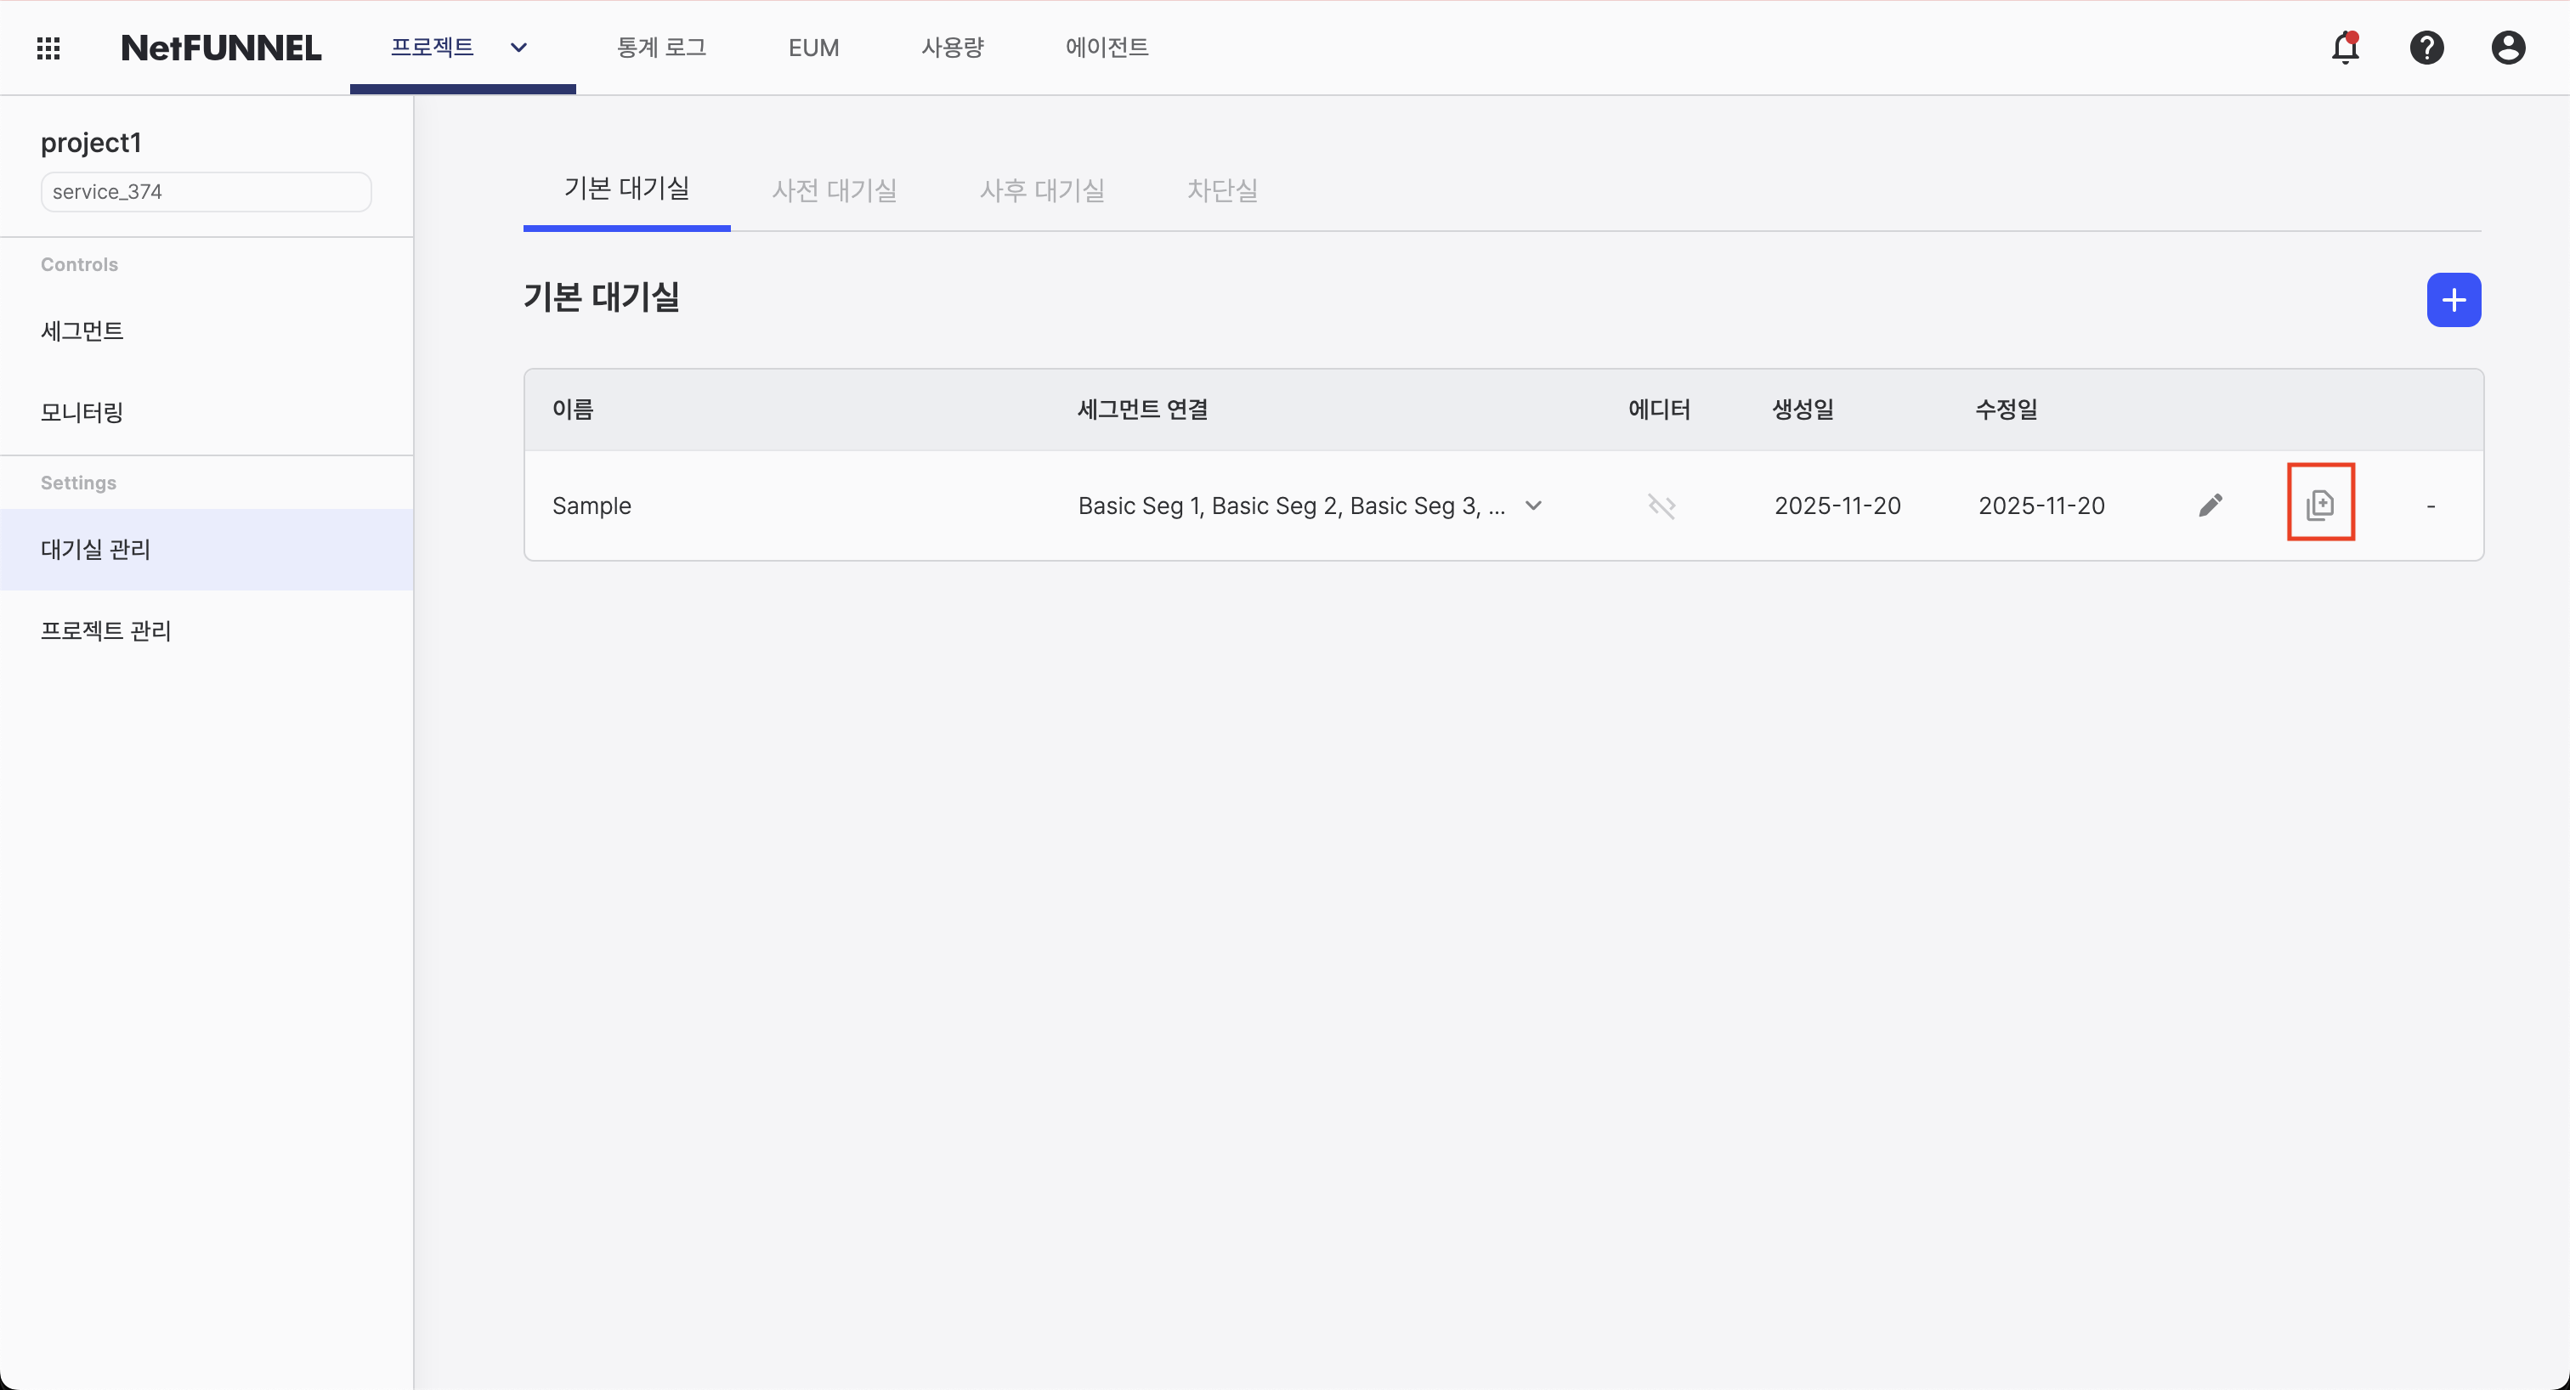Expand the 프로젝트 dropdown chevron
This screenshot has width=2570, height=1390.
click(518, 48)
